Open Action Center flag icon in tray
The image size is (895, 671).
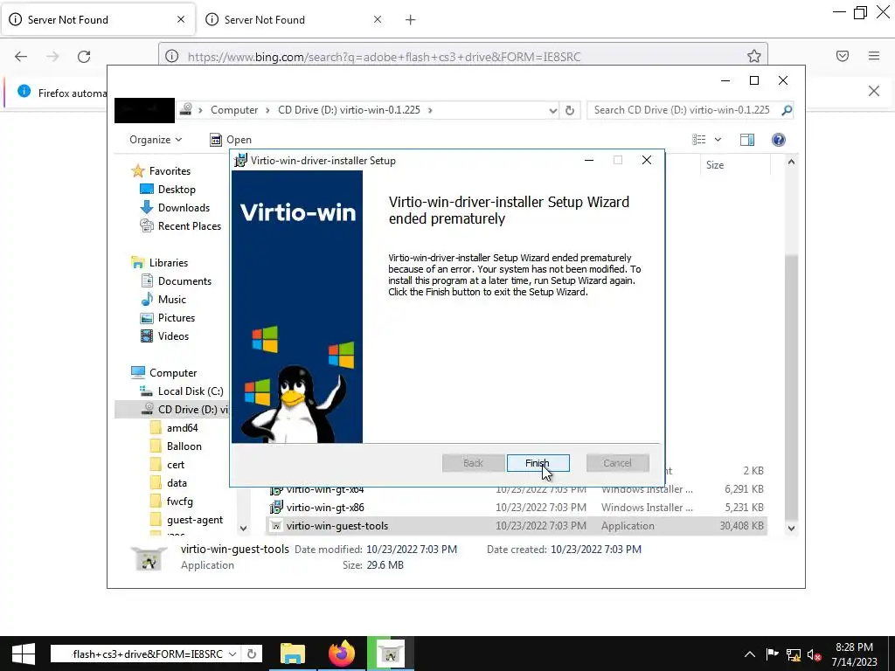click(x=772, y=654)
